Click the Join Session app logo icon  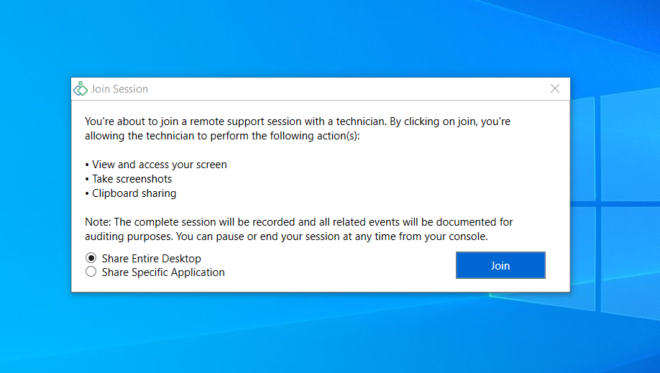coord(81,89)
